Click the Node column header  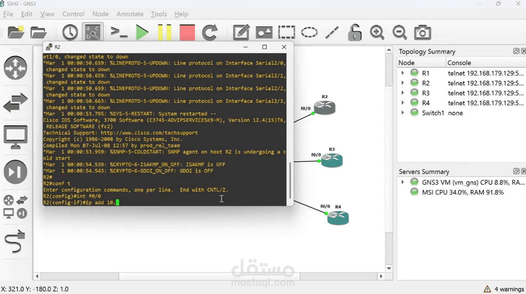coord(422,63)
